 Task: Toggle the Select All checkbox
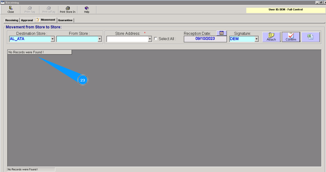156,39
